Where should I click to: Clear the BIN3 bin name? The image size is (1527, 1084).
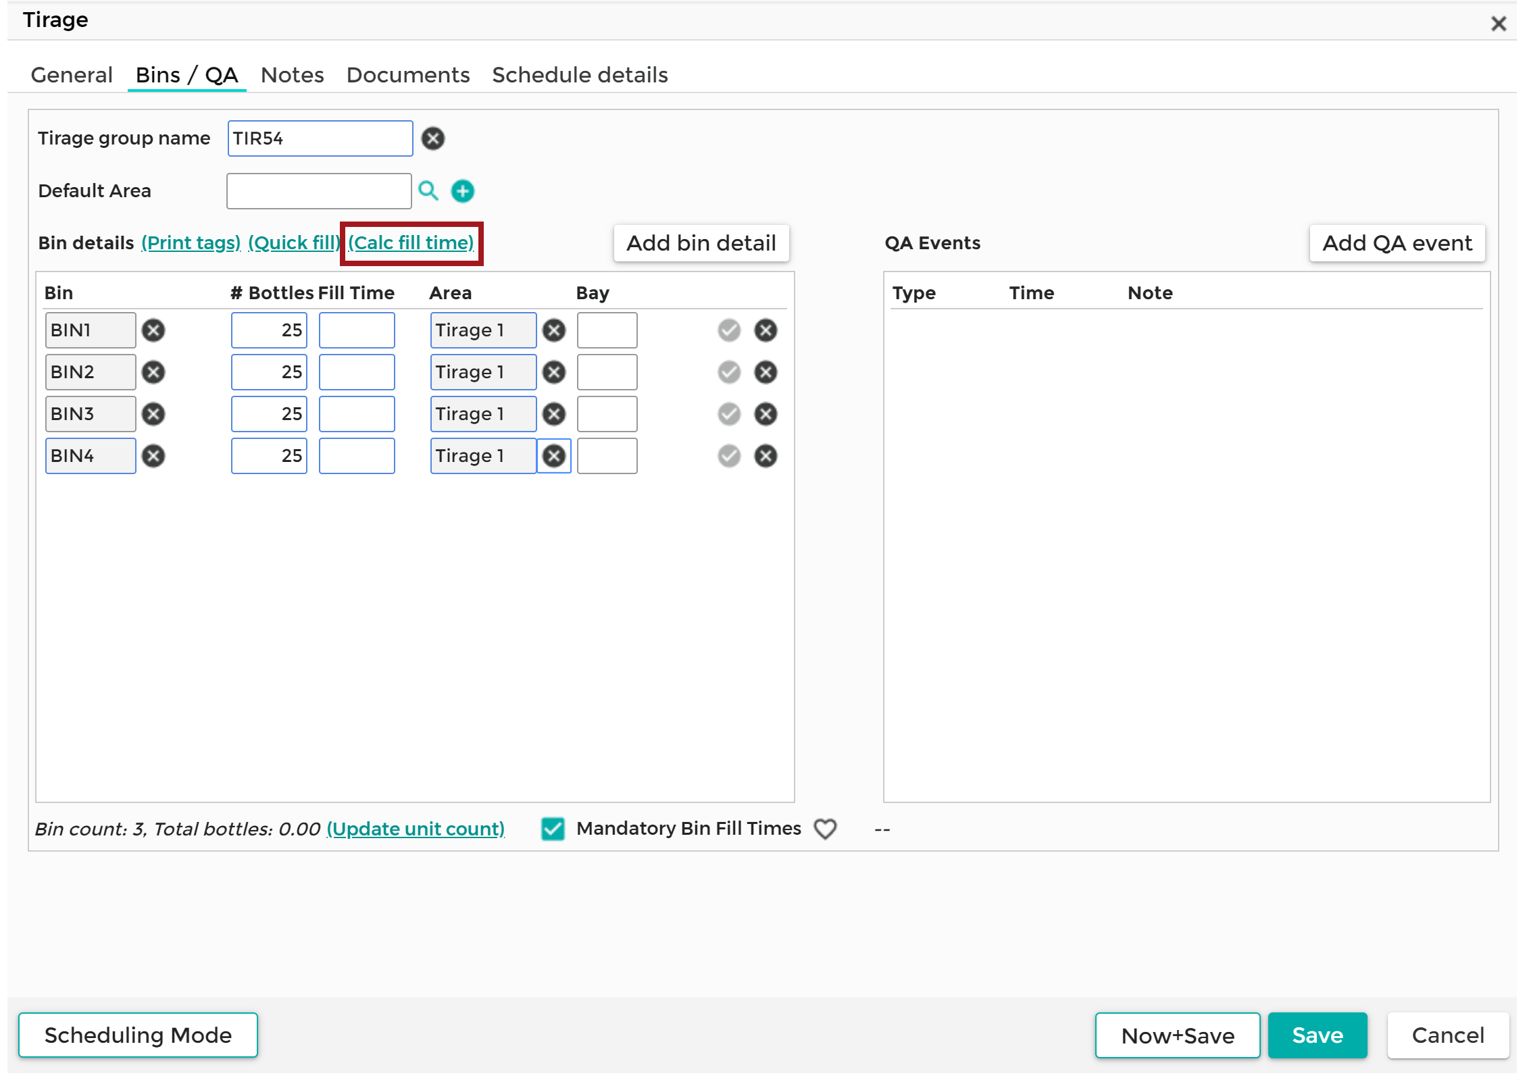pyautogui.click(x=153, y=414)
